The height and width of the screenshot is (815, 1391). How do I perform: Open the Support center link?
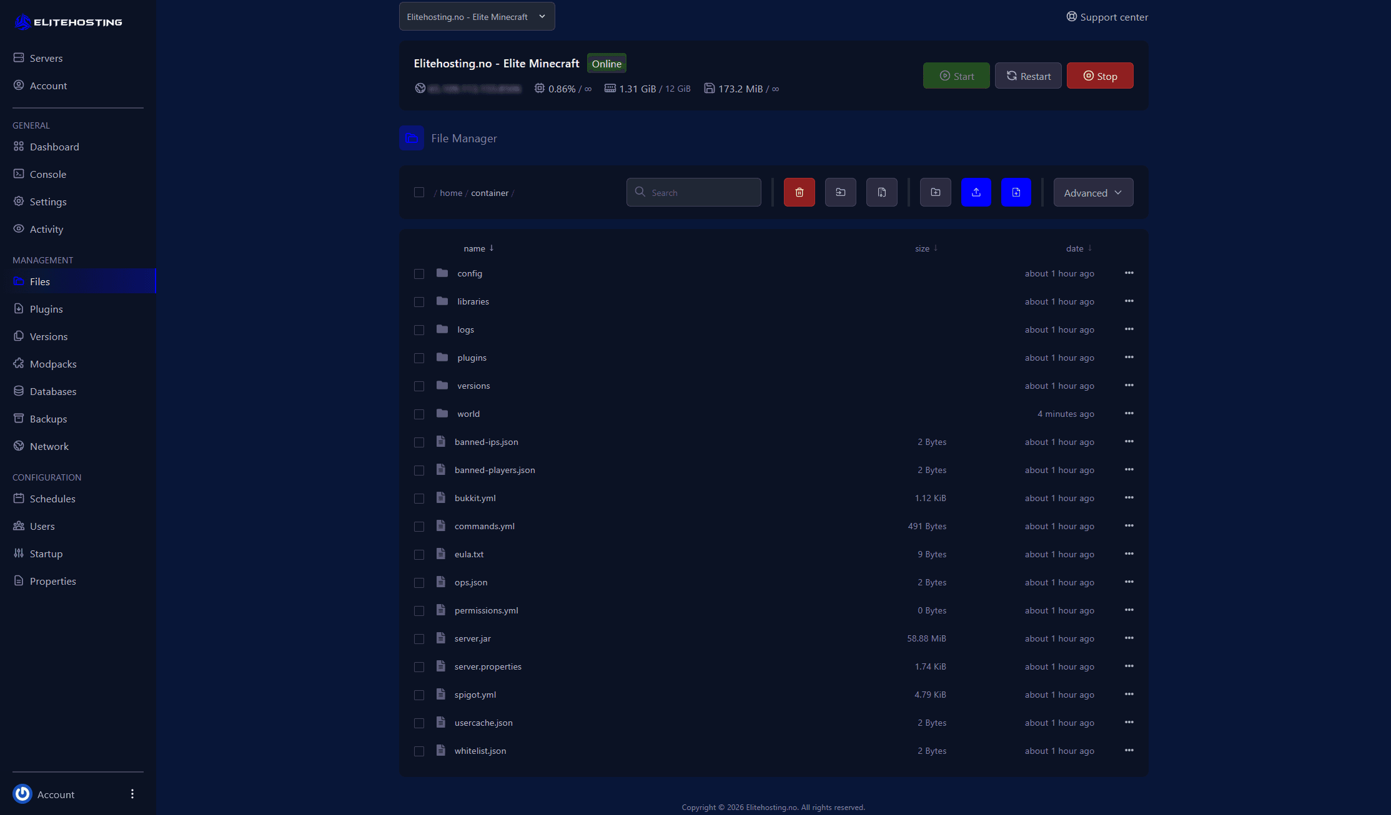click(1107, 17)
